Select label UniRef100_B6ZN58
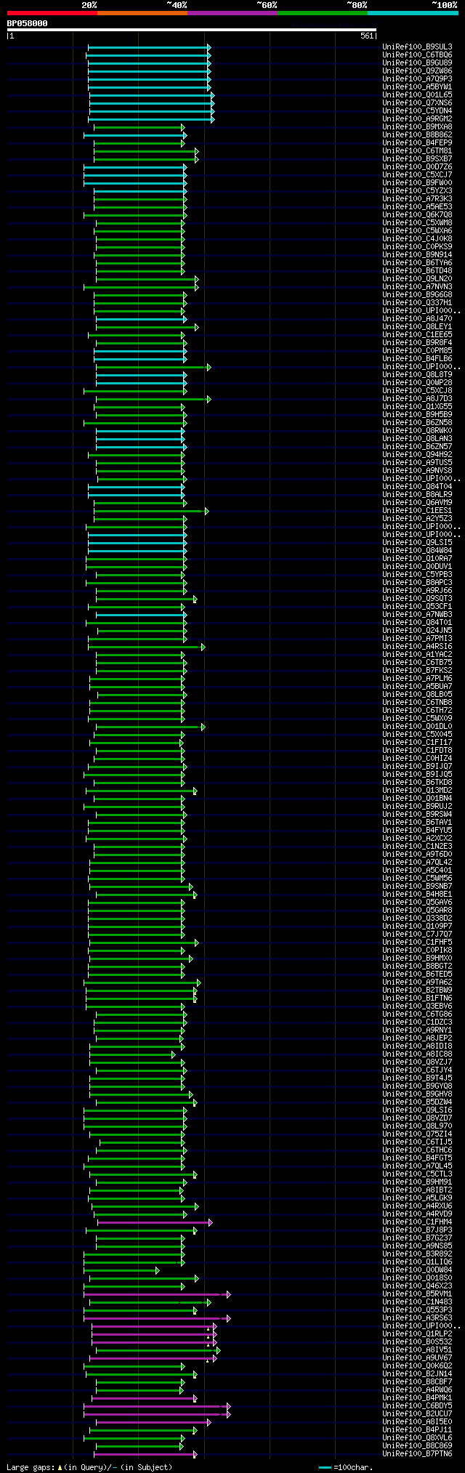465x1473 pixels. [x=417, y=422]
